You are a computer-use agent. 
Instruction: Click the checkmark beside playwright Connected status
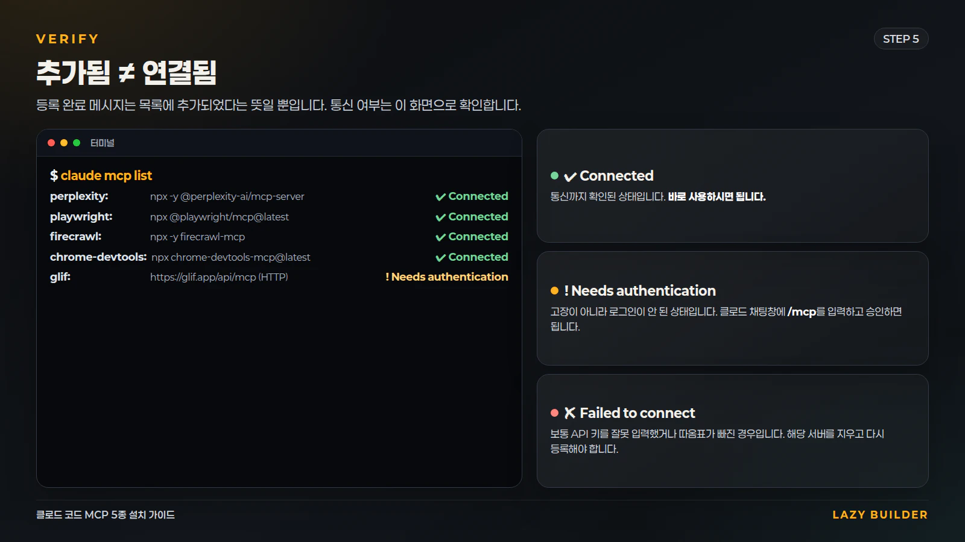click(441, 217)
